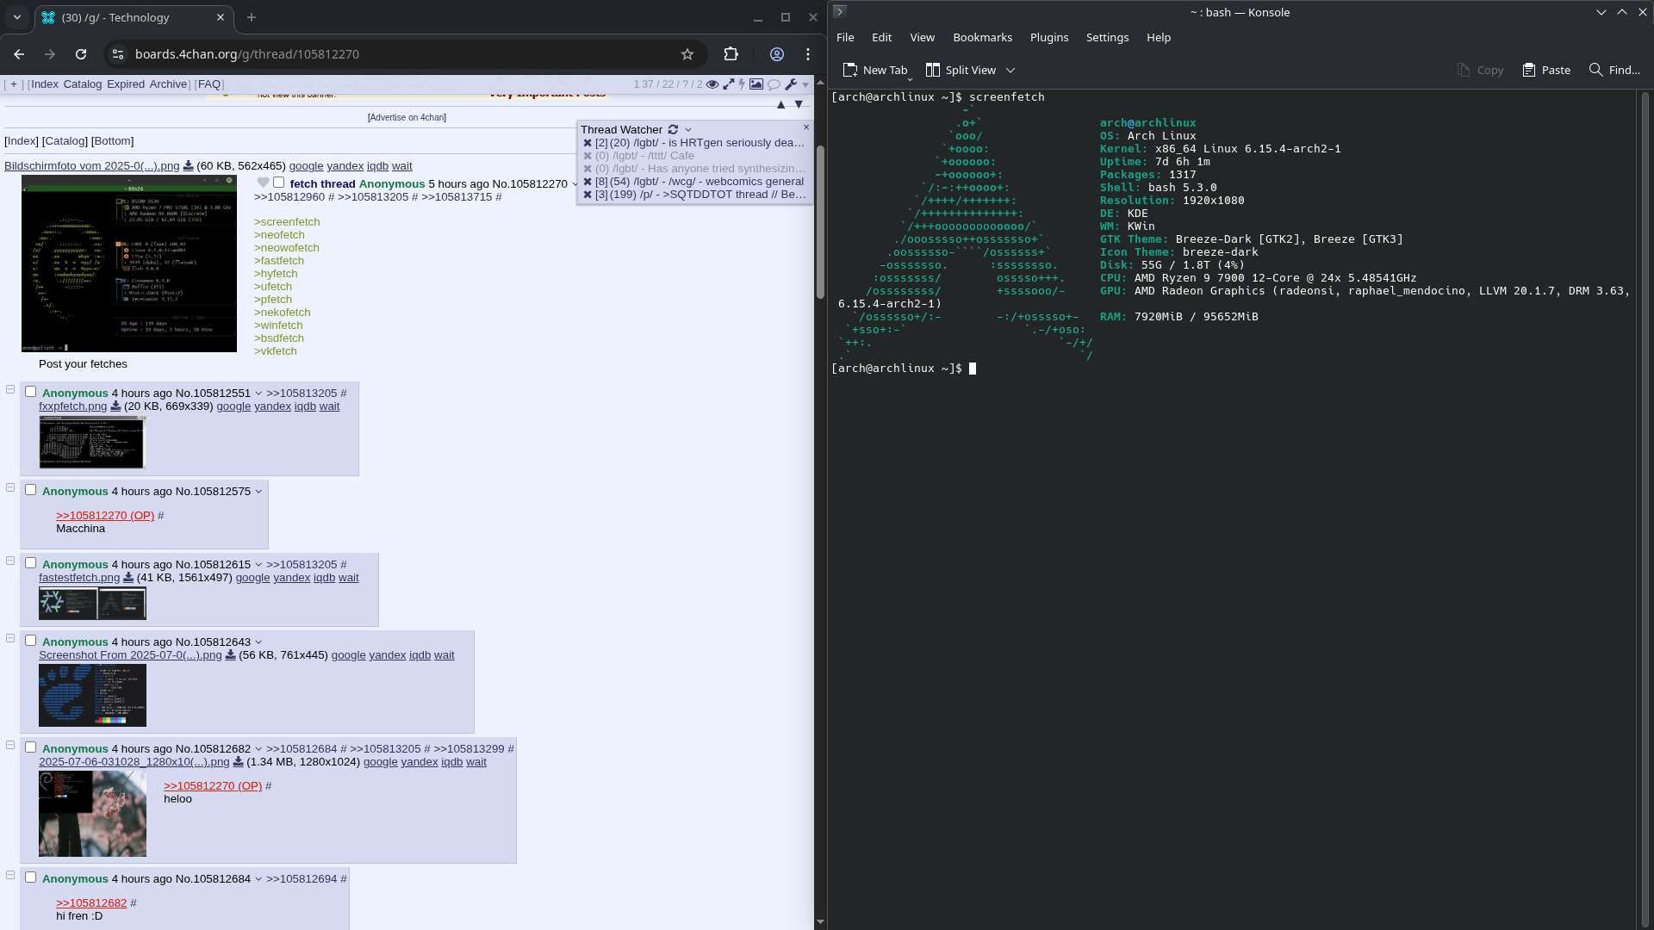Click Paste in the Konsole toolbar
Screen dimensions: 1654x930
point(1546,71)
